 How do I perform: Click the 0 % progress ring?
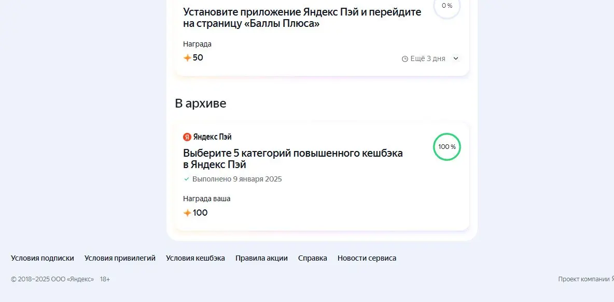click(447, 6)
